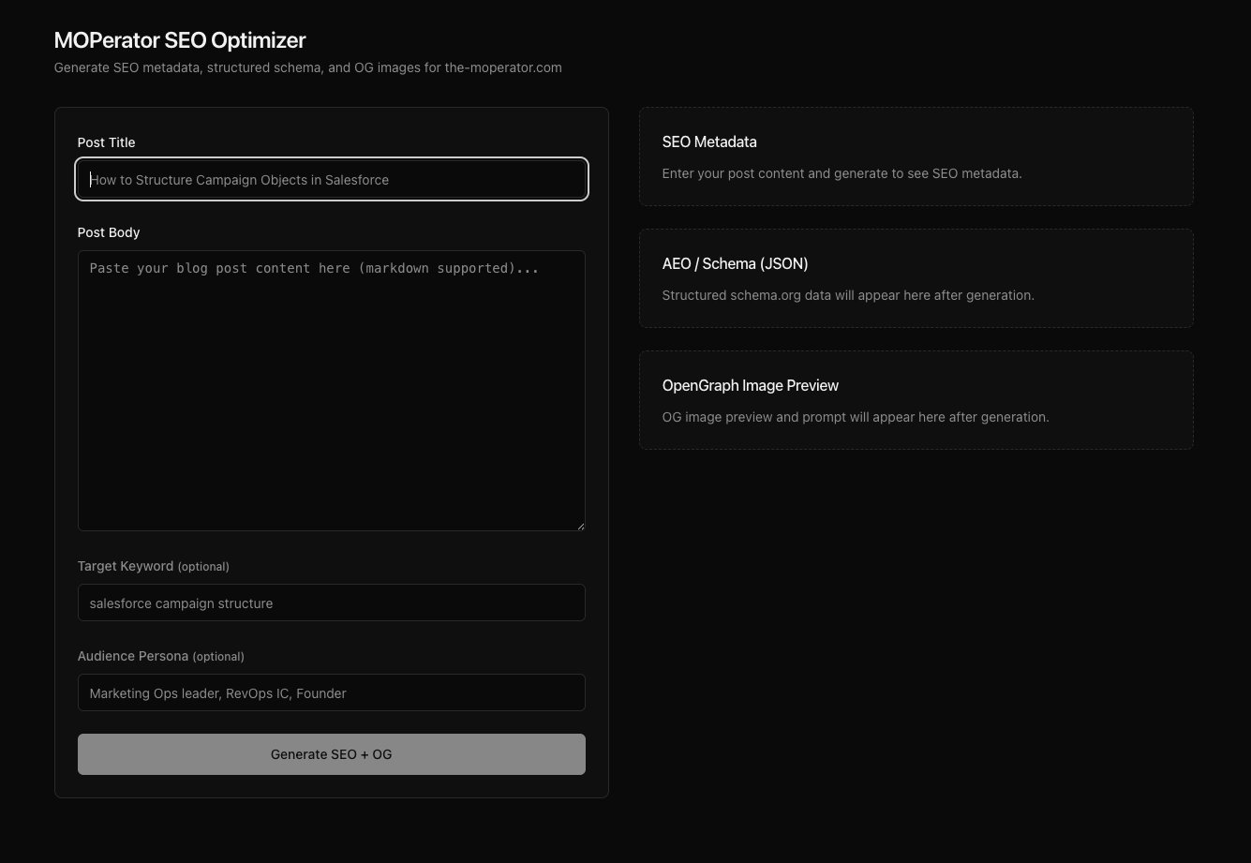Click the Audience Persona input field
This screenshot has width=1251, height=863.
(x=331, y=692)
